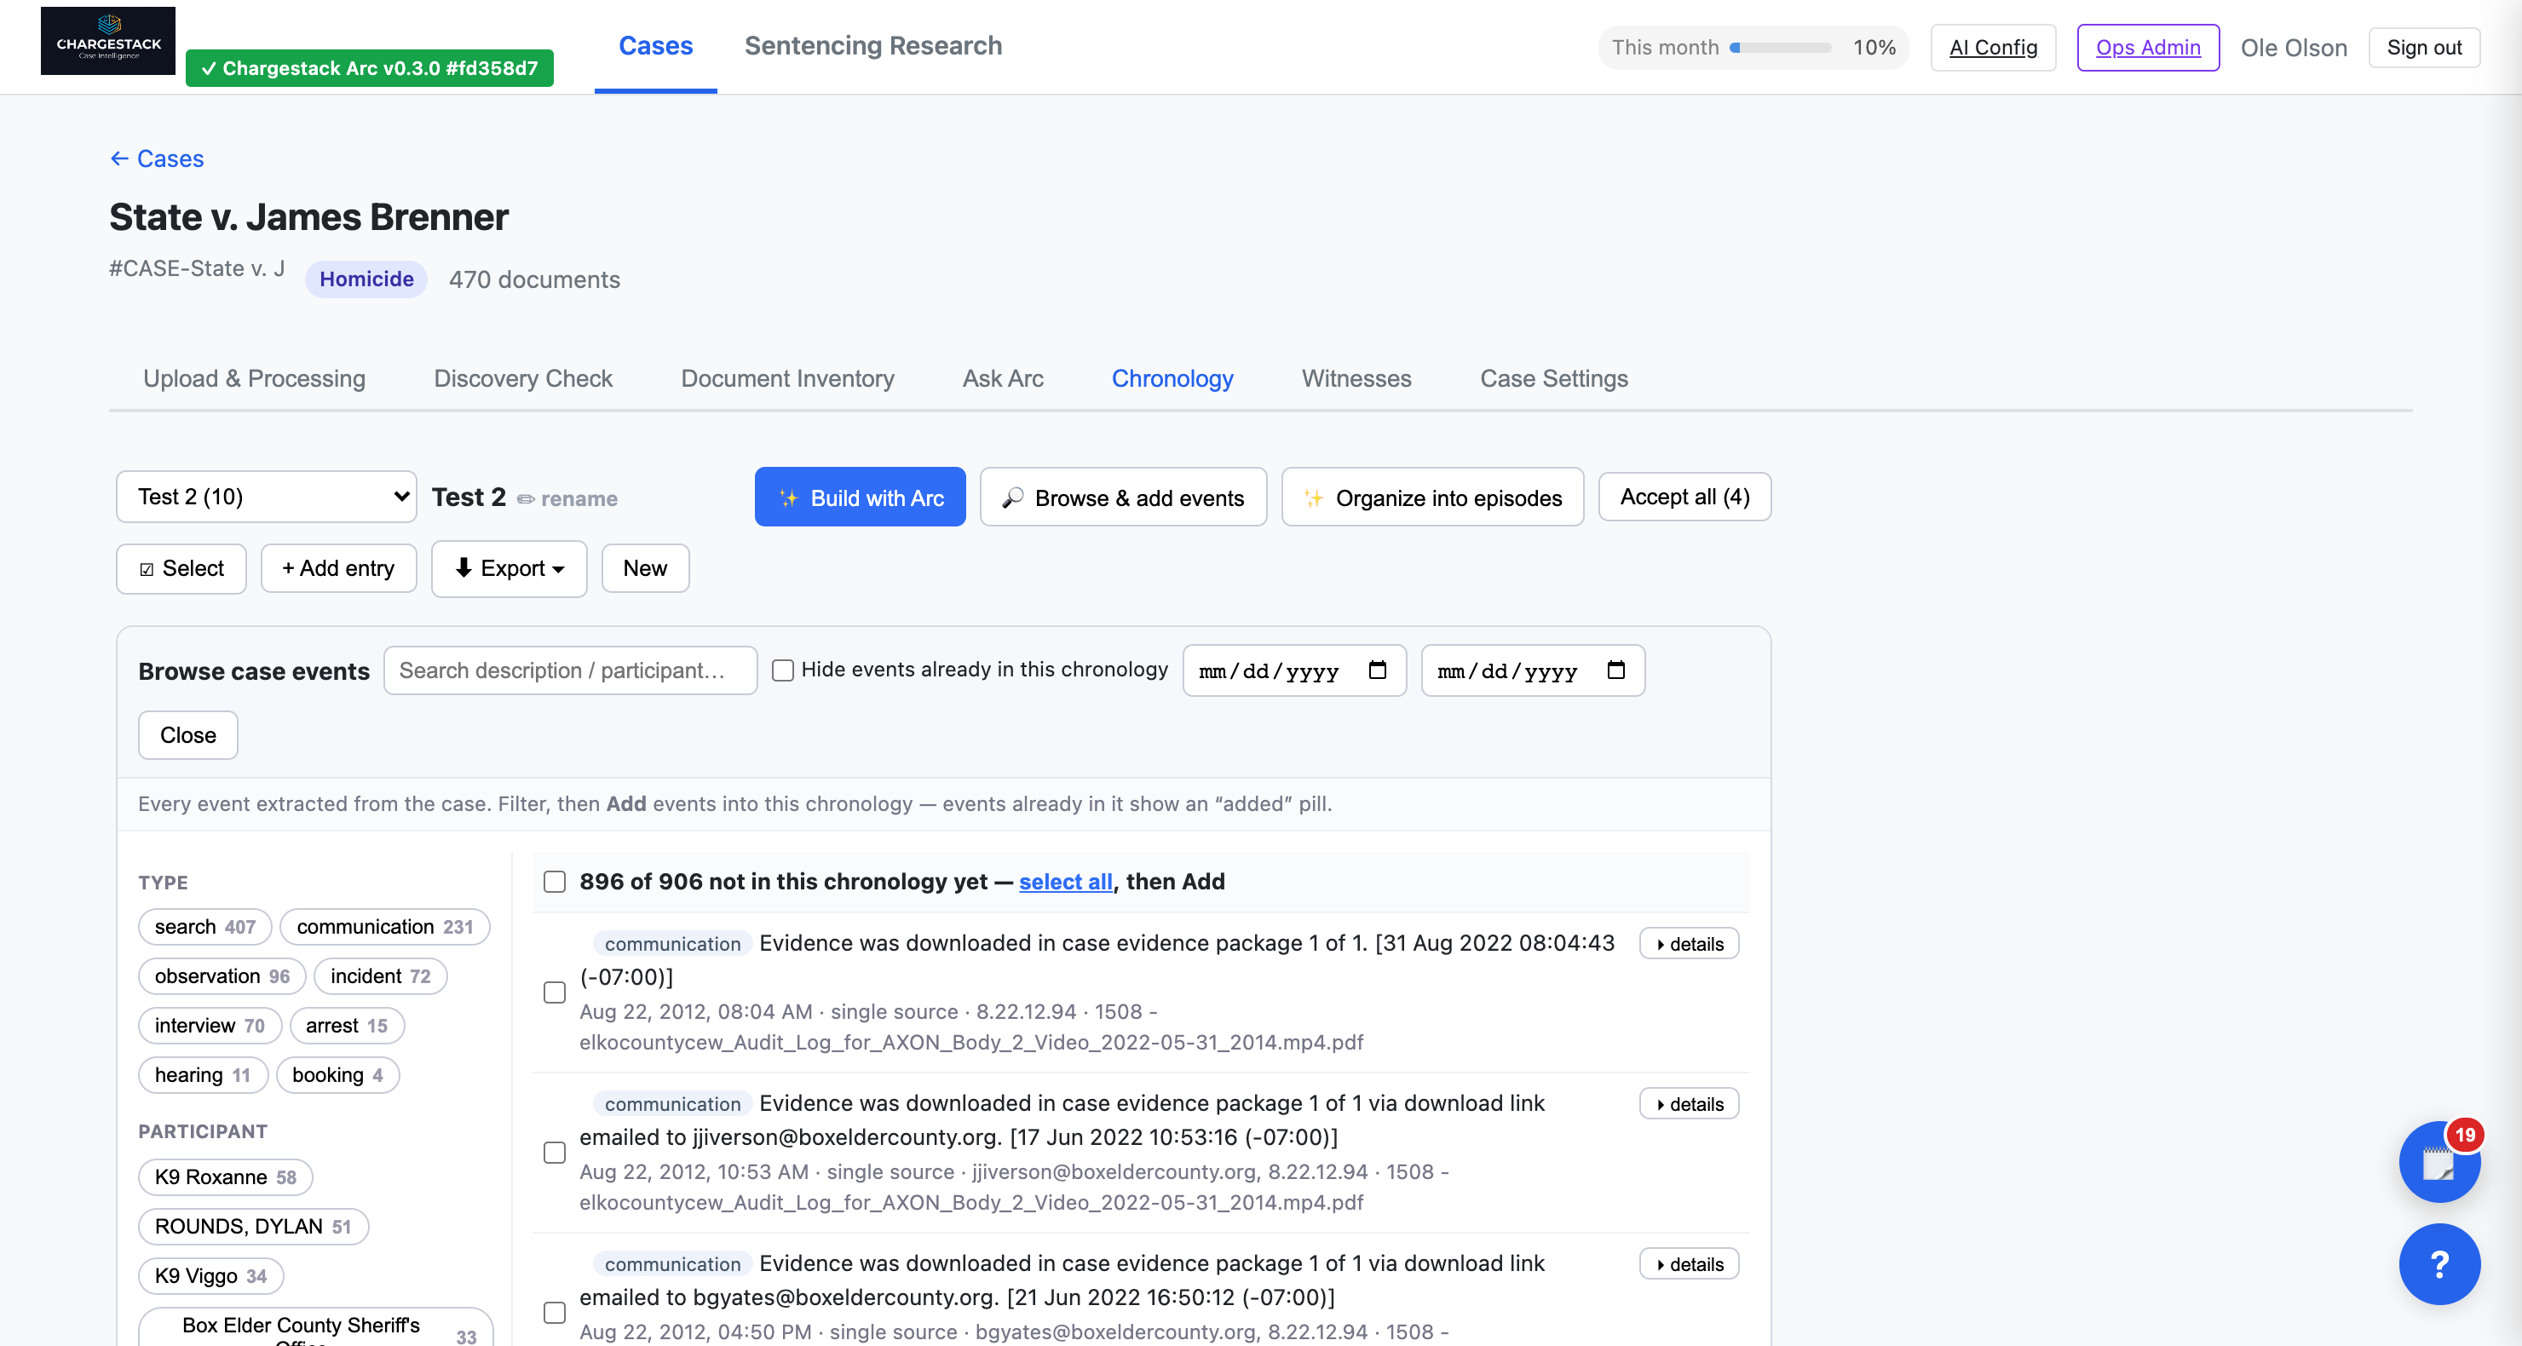Open the help question mark button
This screenshot has height=1346, width=2522.
2439,1263
